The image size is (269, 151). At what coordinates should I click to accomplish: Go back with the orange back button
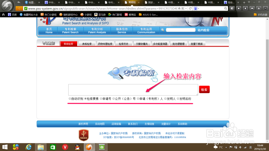(19, 8)
